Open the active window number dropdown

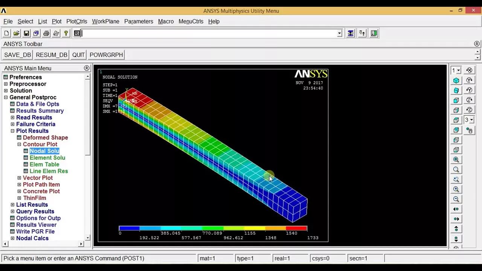point(458,70)
